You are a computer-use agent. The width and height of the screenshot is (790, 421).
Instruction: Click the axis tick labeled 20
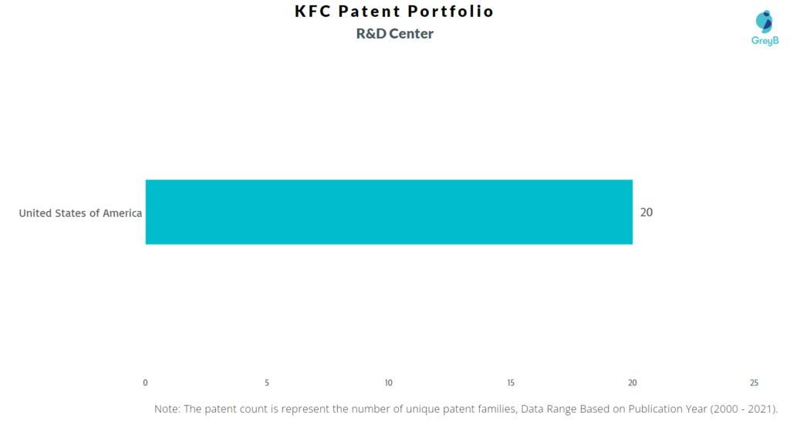[x=633, y=382]
